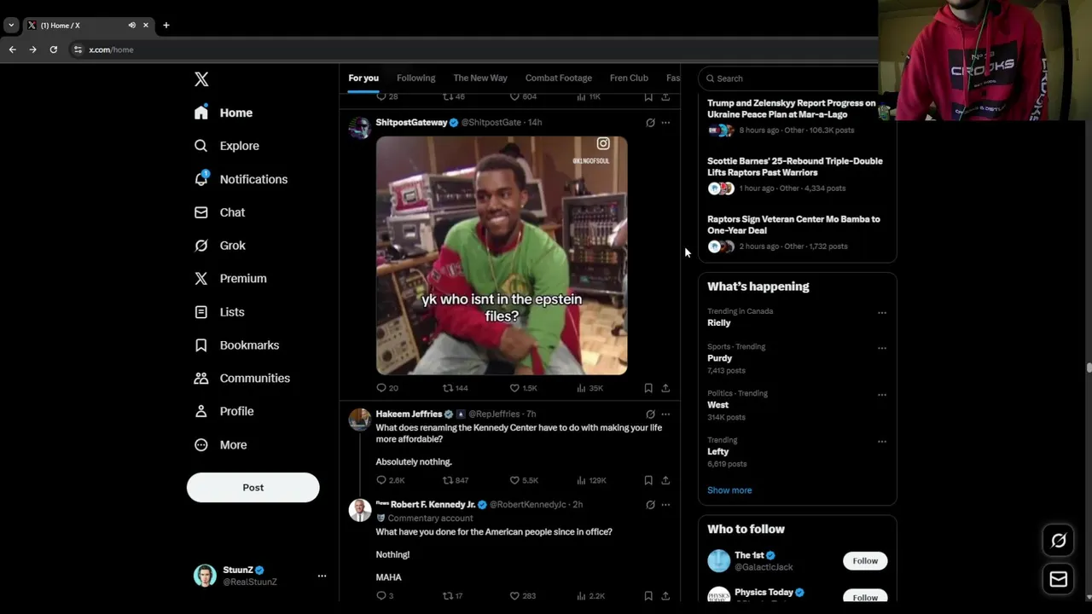Viewport: 1092px width, 614px height.
Task: Open more options on Hakeem Jeffries post
Action: [665, 414]
